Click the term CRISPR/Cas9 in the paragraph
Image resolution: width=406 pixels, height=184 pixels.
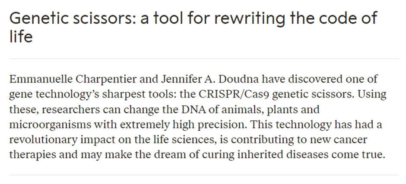coord(234,95)
